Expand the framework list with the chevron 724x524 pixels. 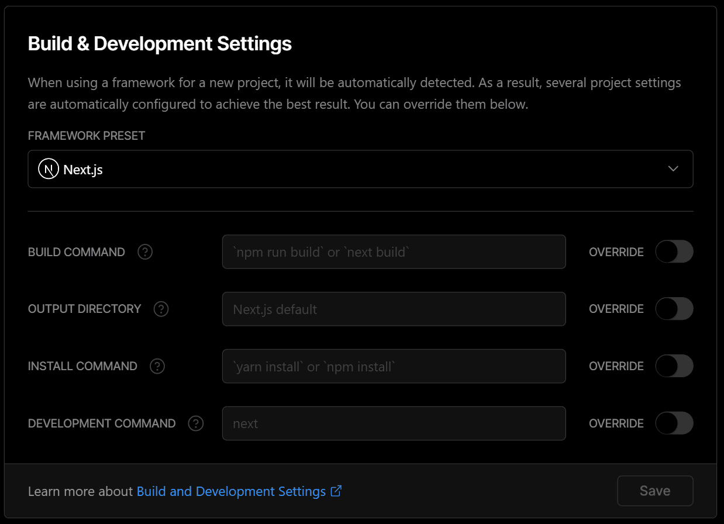(673, 169)
